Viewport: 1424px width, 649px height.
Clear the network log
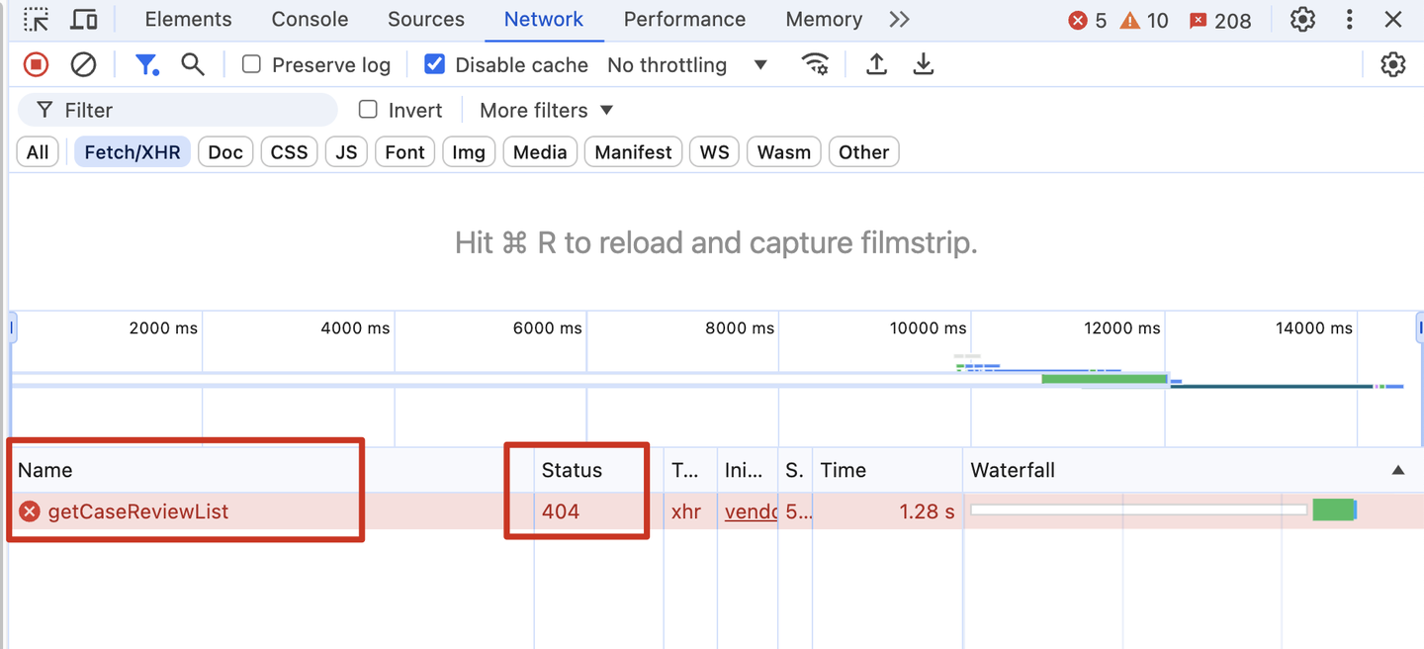pyautogui.click(x=83, y=65)
